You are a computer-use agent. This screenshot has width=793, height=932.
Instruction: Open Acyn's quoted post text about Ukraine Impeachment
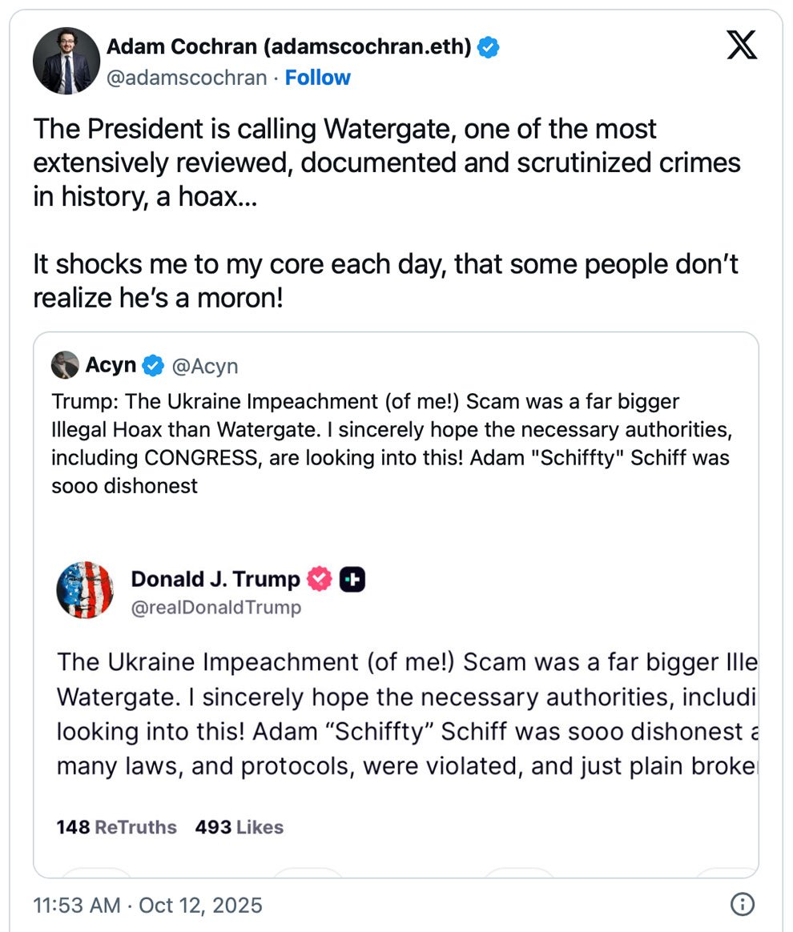pyautogui.click(x=391, y=443)
